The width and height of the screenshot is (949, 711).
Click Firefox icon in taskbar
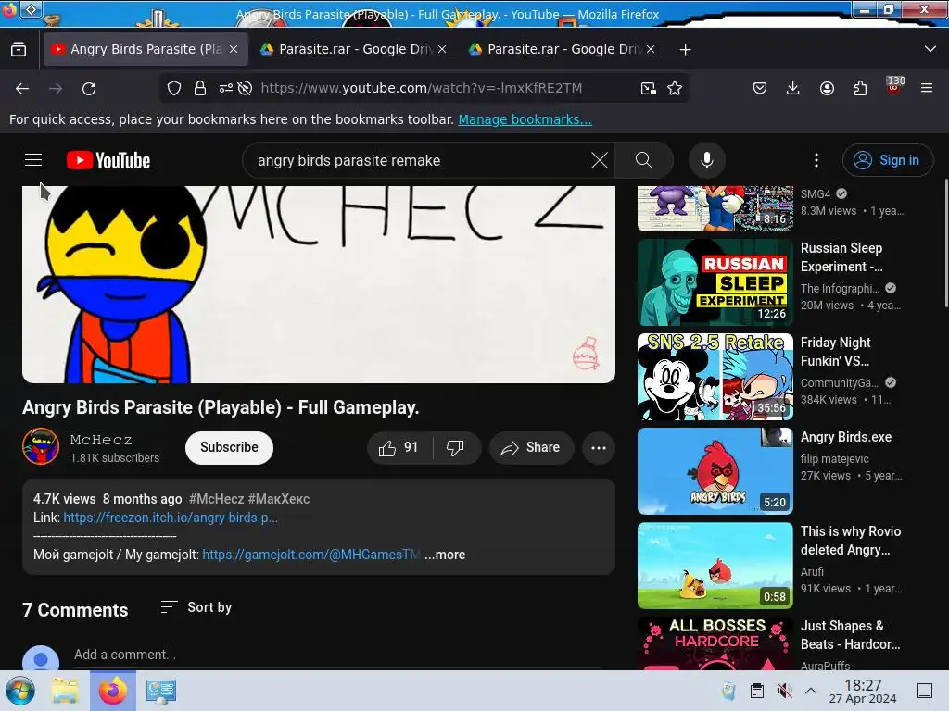coord(113,691)
